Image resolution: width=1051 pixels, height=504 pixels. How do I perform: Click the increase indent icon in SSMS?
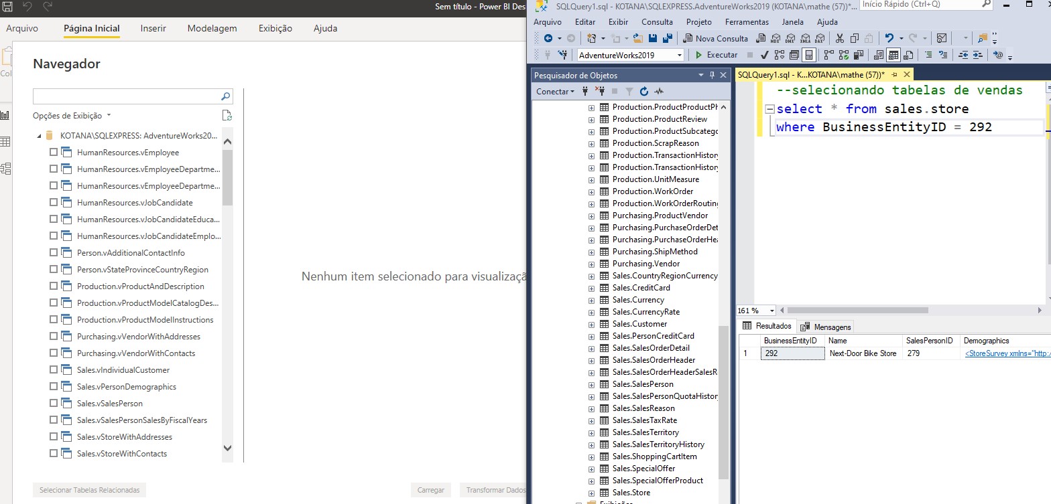(978, 55)
